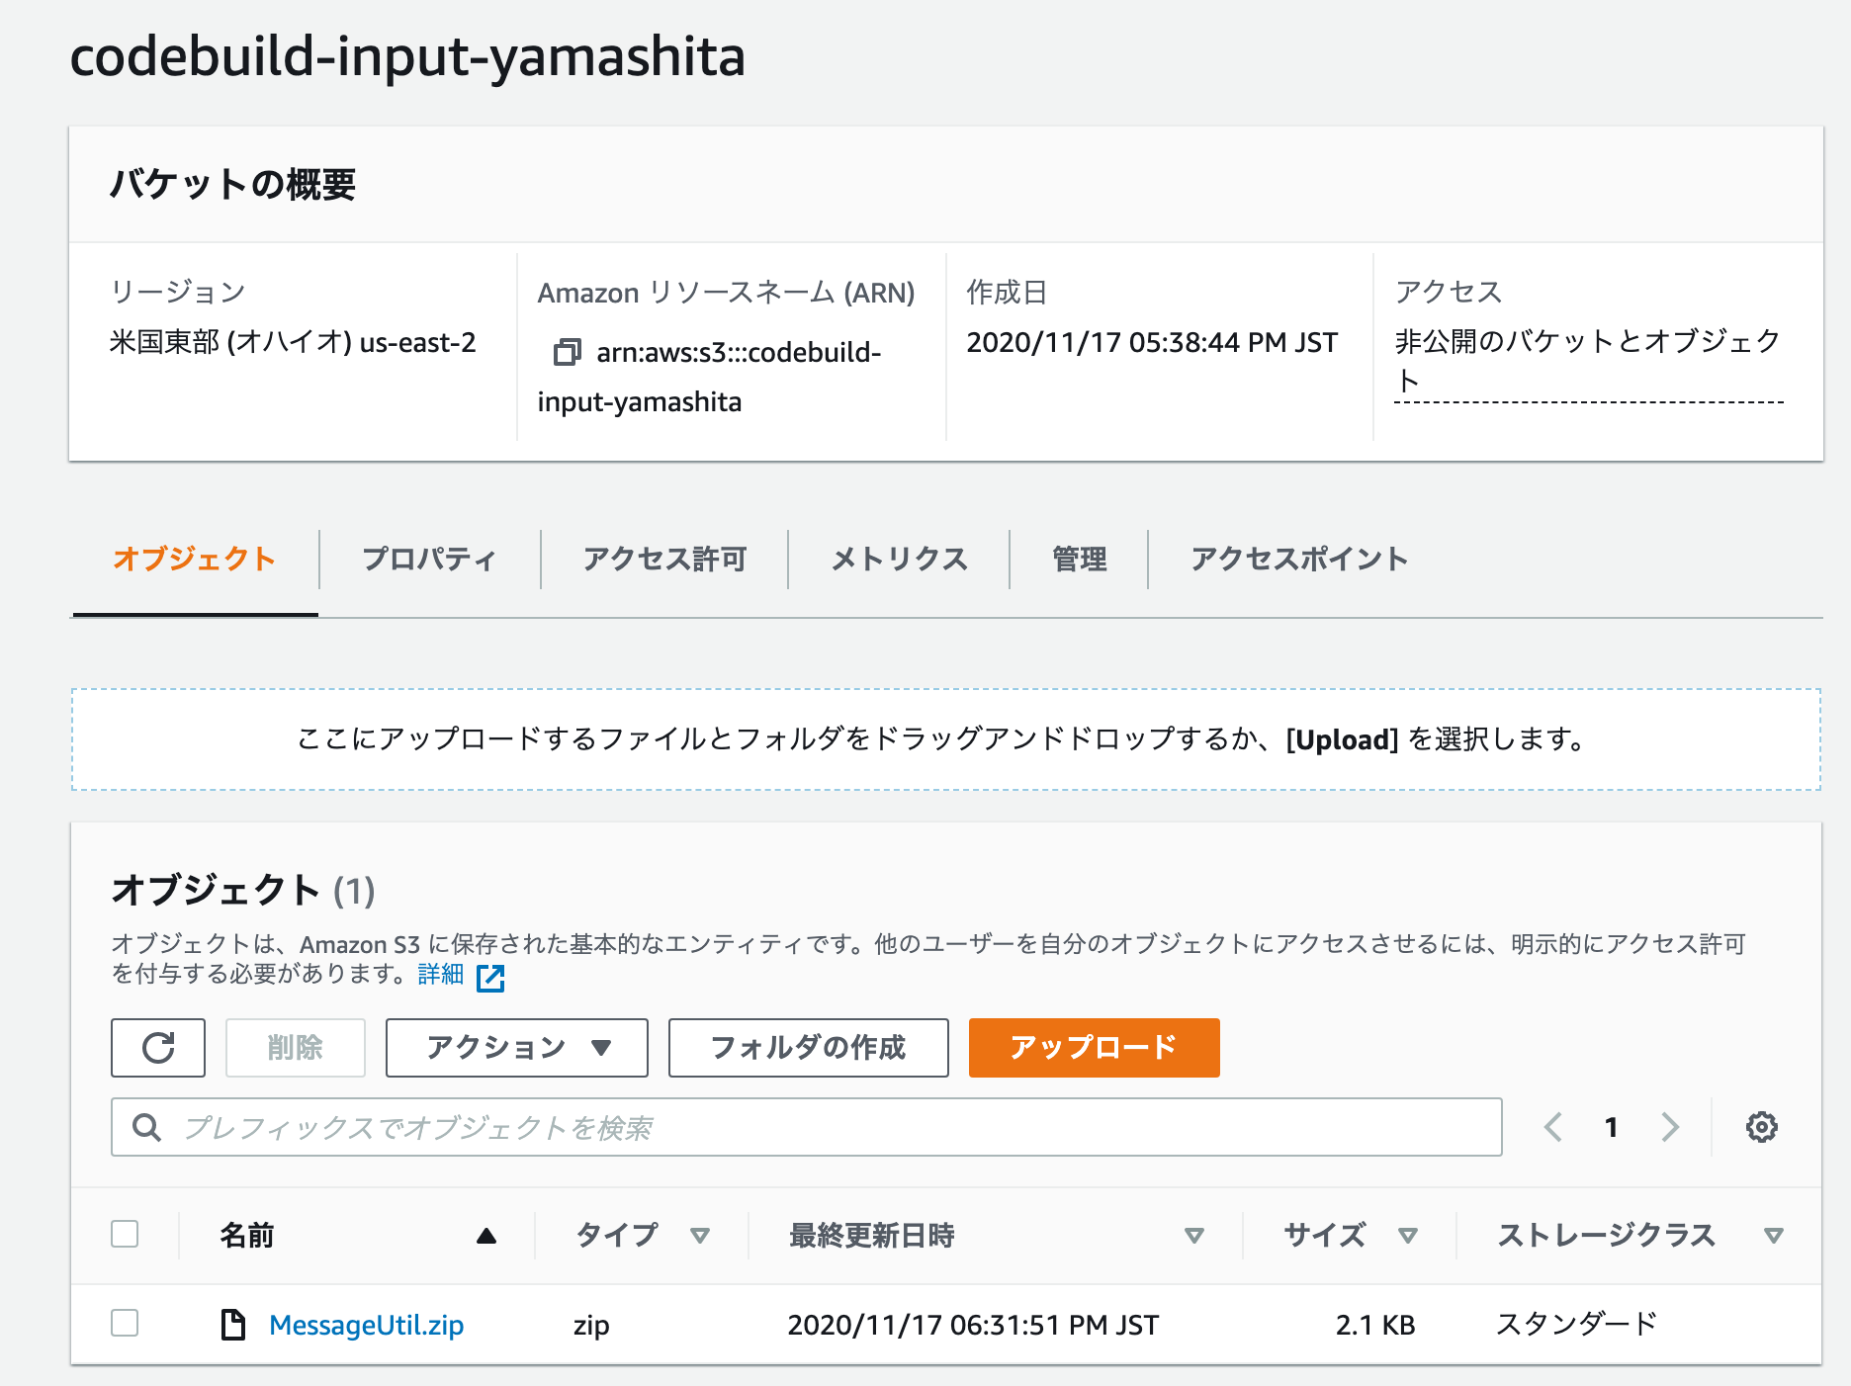Click the creation date 2020/11/17 05:38:44 PM JST
This screenshot has height=1386, width=1851.
[1152, 342]
